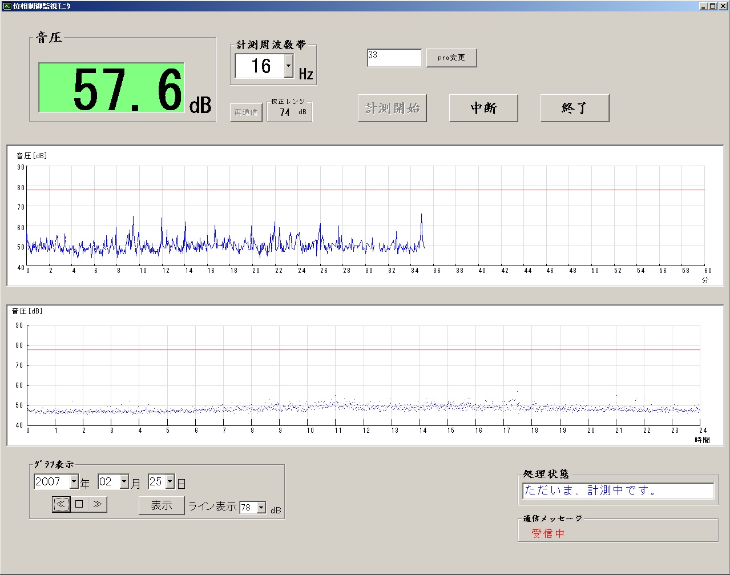Minimize the 位相制御監視モニタ window
Viewport: 730px width, 575px height.
tap(703, 6)
